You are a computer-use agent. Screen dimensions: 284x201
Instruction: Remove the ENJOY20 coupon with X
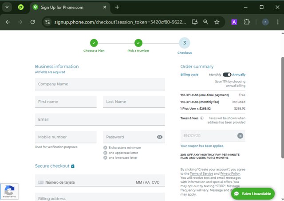[240, 136]
